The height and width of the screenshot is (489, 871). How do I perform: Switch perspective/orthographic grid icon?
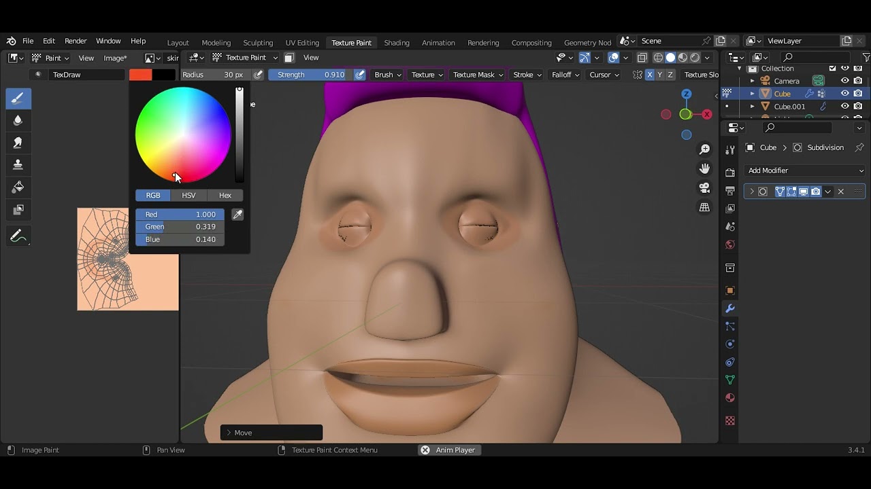[704, 207]
